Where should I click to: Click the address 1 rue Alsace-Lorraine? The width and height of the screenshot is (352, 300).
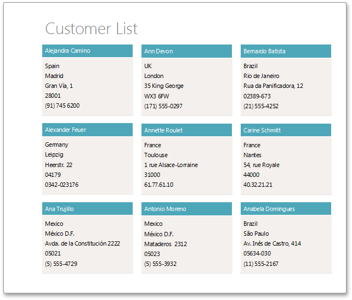171,165
